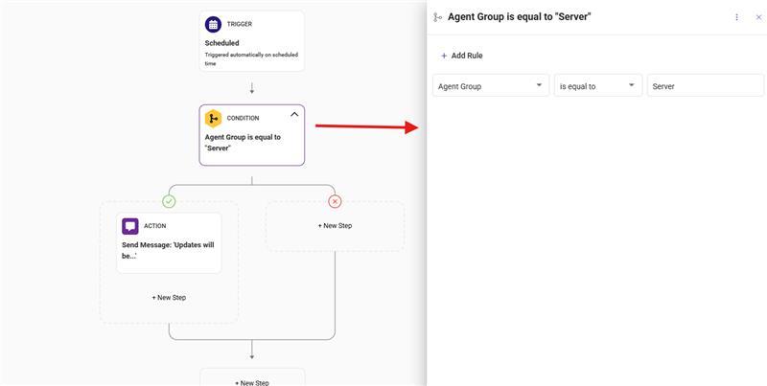767x386 pixels.
Task: Close the condition rule panel
Action: [x=758, y=17]
